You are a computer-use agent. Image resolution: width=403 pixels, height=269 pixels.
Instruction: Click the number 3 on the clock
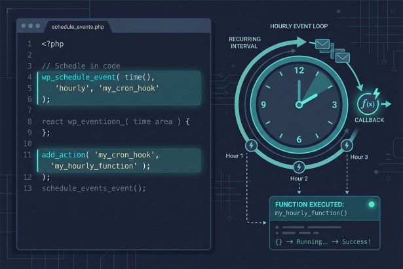[x=334, y=105]
